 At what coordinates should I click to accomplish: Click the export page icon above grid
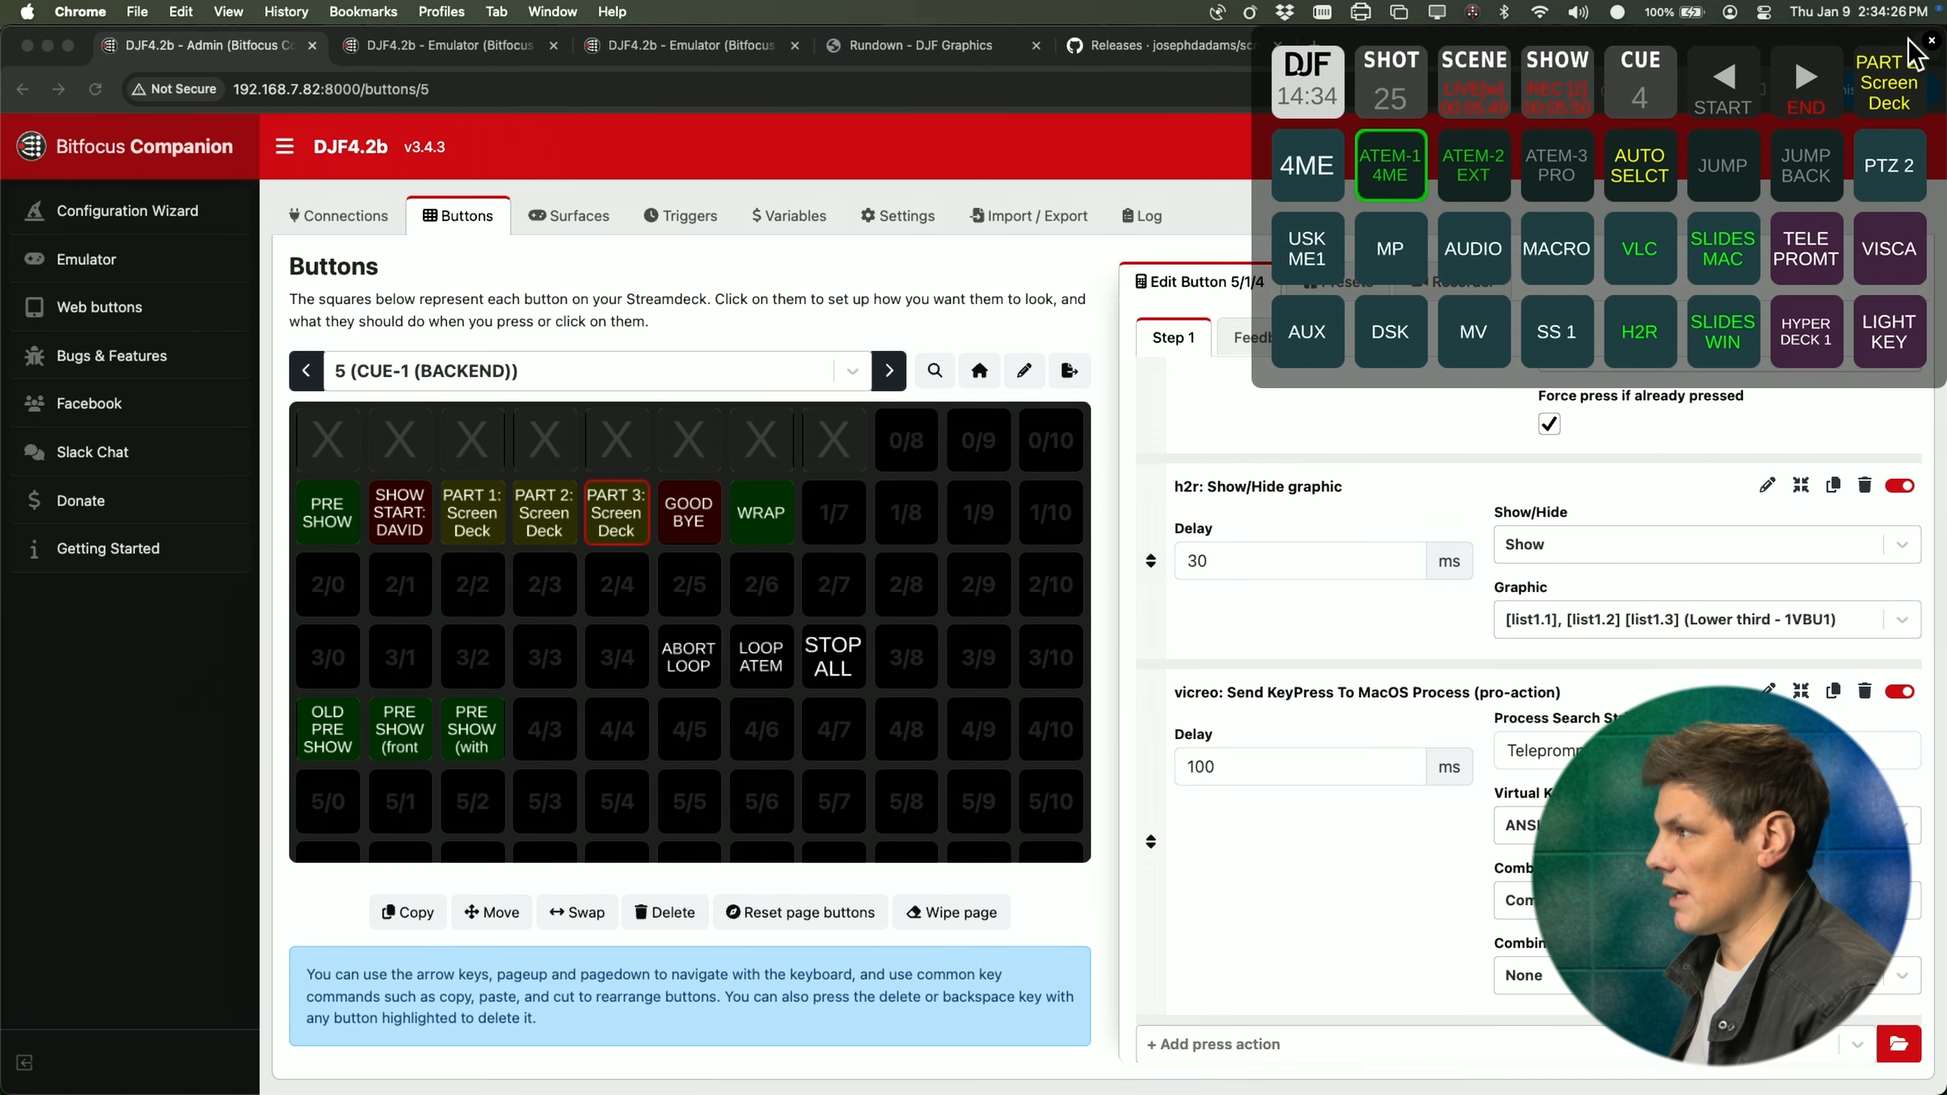pos(1069,371)
